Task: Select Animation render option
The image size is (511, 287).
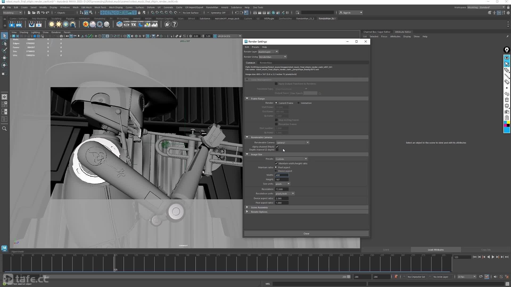Action: [299, 103]
